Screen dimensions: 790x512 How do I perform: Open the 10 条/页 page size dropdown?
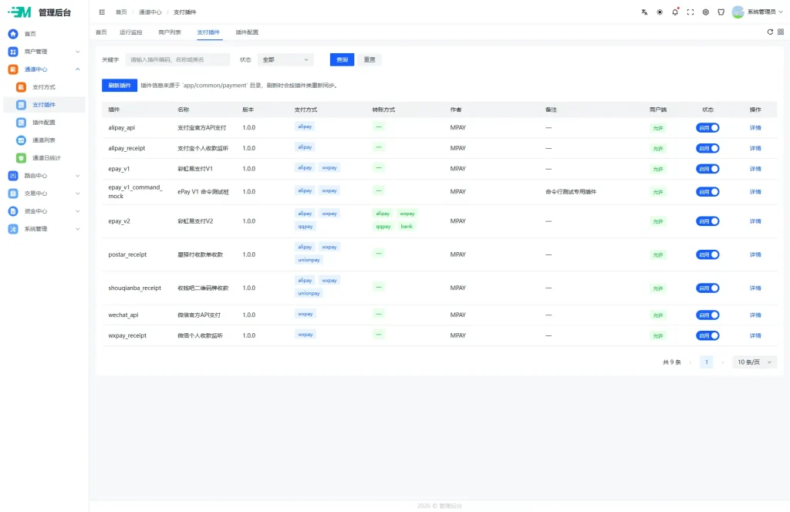(x=755, y=362)
